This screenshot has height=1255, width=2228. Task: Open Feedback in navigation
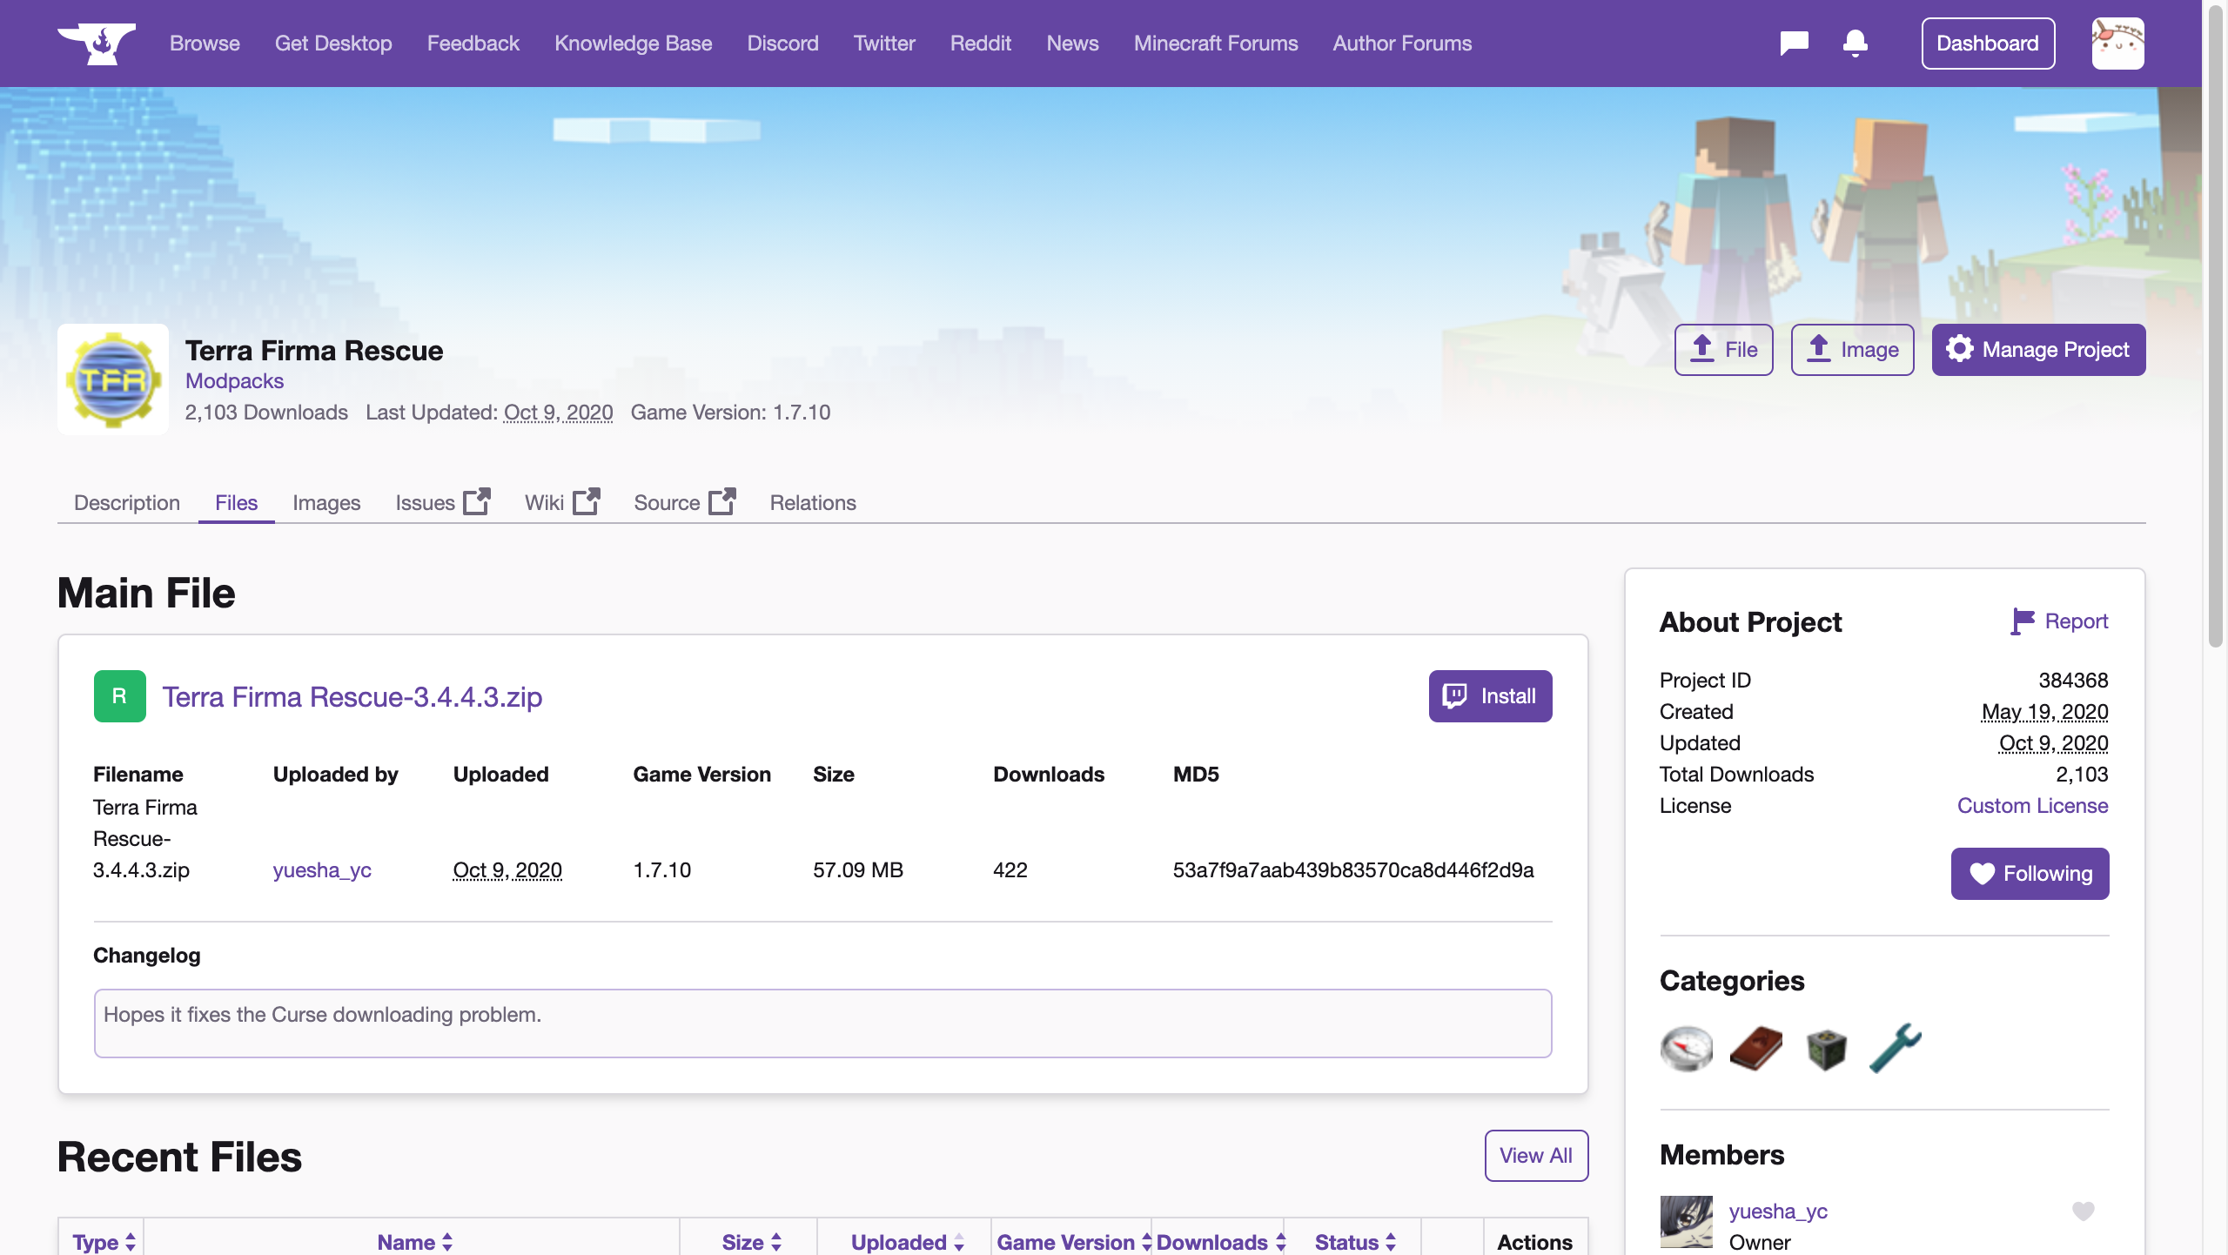pyautogui.click(x=473, y=44)
